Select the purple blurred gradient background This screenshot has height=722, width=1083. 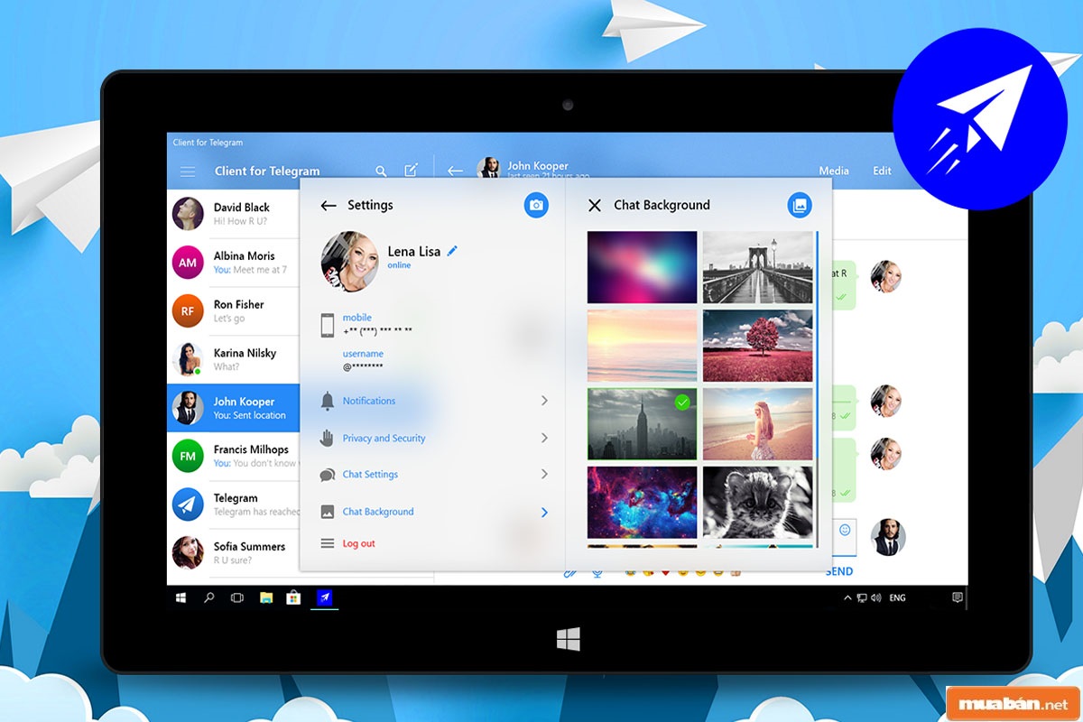coord(642,267)
